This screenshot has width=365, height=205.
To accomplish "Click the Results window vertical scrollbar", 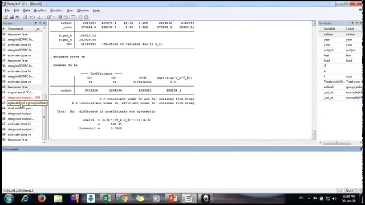I will pos(314,80).
